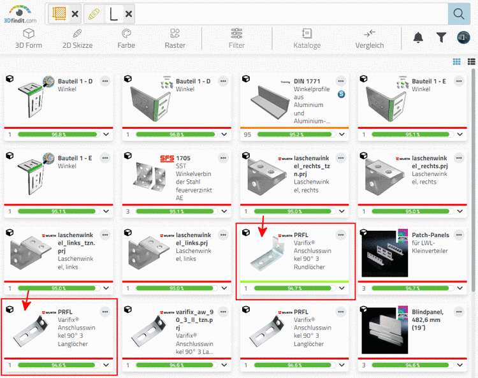This screenshot has height=378, width=478.
Task: Open the DIN 1771 angle profile thumbnail
Action: coord(270,103)
